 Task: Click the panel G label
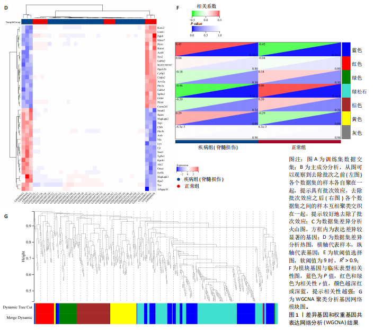click(x=6, y=215)
